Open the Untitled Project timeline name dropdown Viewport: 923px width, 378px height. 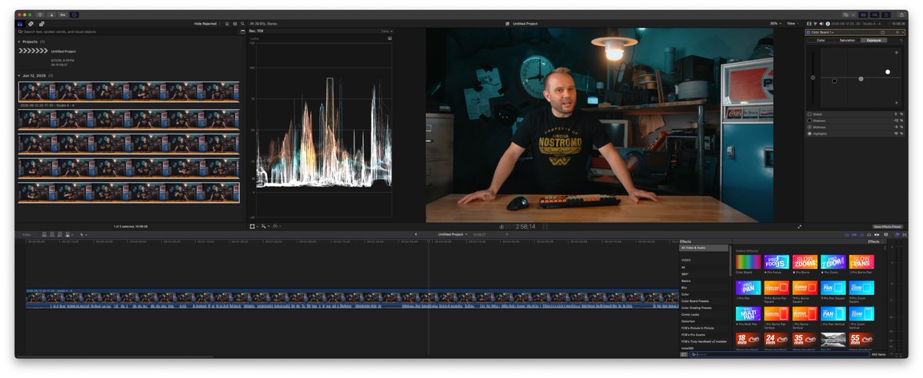[453, 234]
